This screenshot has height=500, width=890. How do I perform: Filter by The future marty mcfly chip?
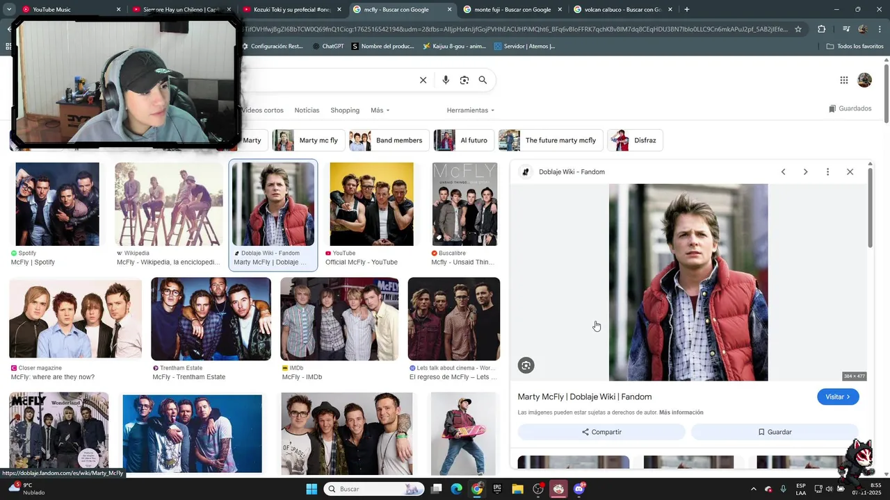[x=550, y=140]
